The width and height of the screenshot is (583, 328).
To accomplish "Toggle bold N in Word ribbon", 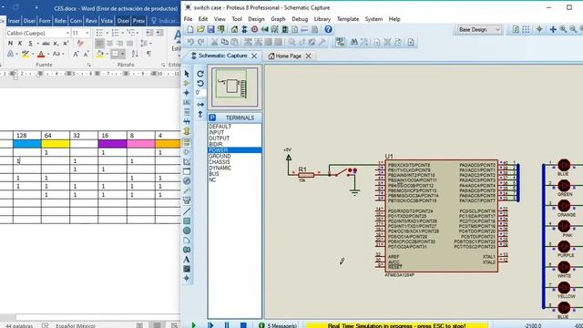I will pyautogui.click(x=10, y=44).
